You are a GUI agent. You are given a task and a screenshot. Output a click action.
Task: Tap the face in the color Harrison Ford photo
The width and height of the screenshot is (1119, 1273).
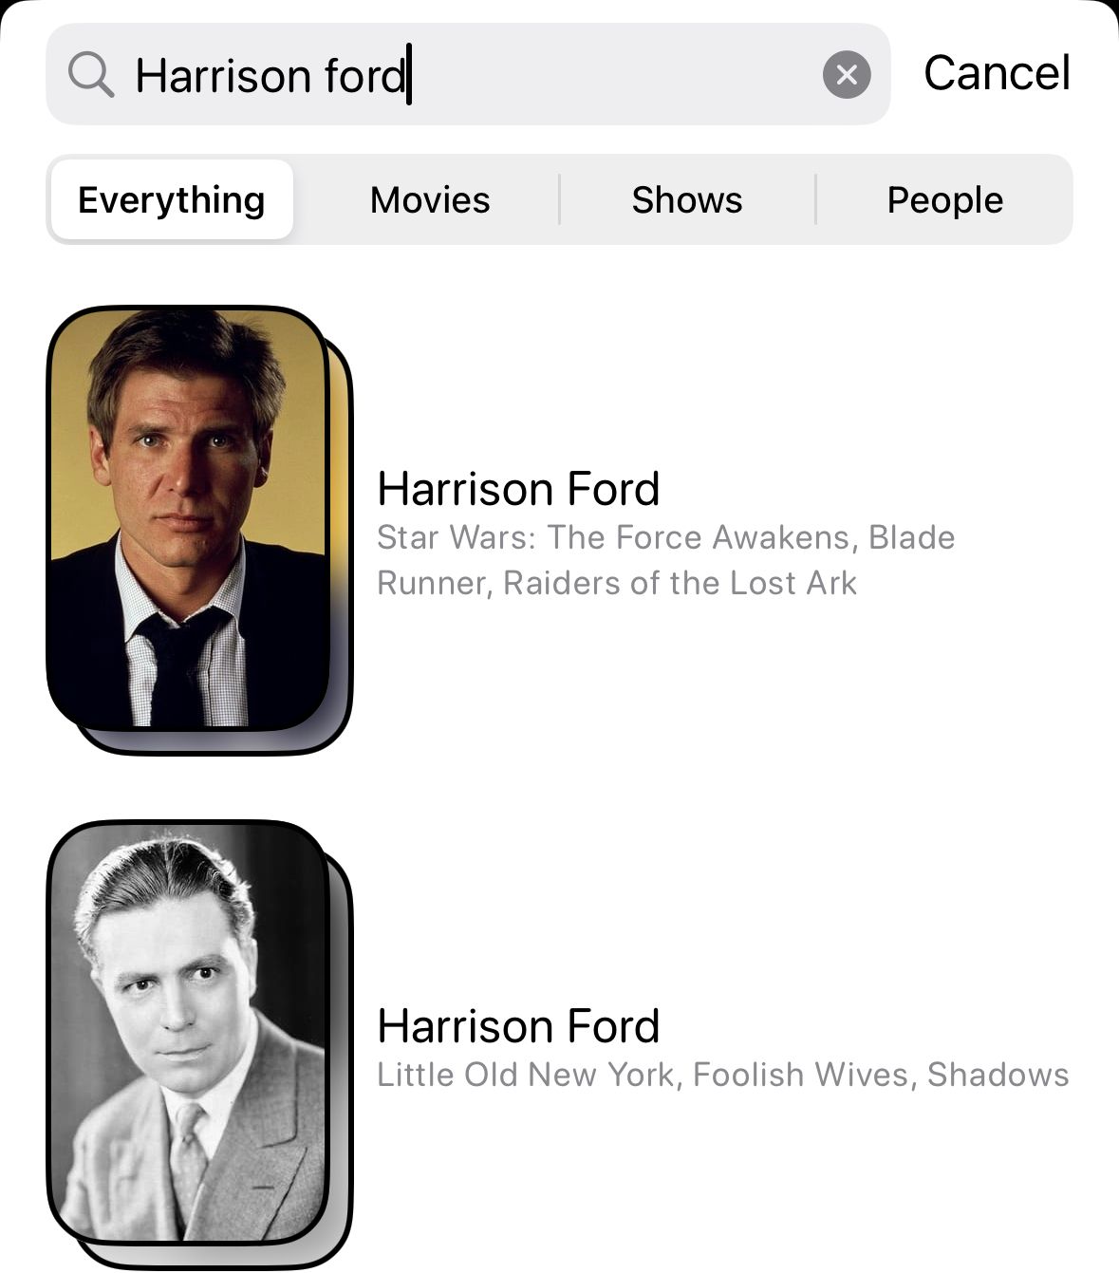point(180,456)
